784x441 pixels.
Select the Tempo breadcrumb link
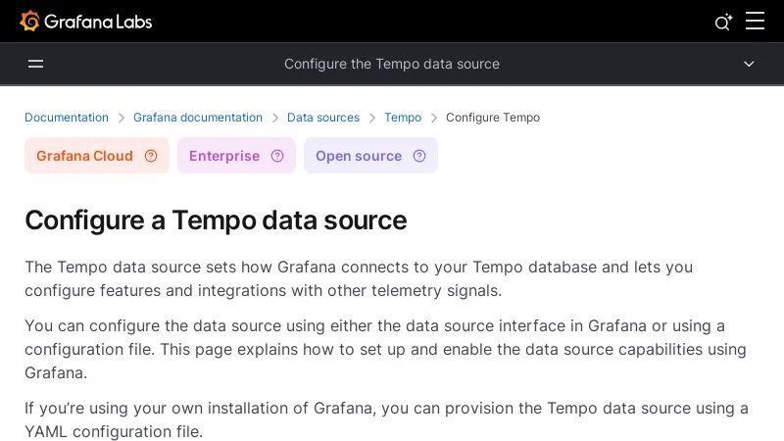[x=403, y=118]
